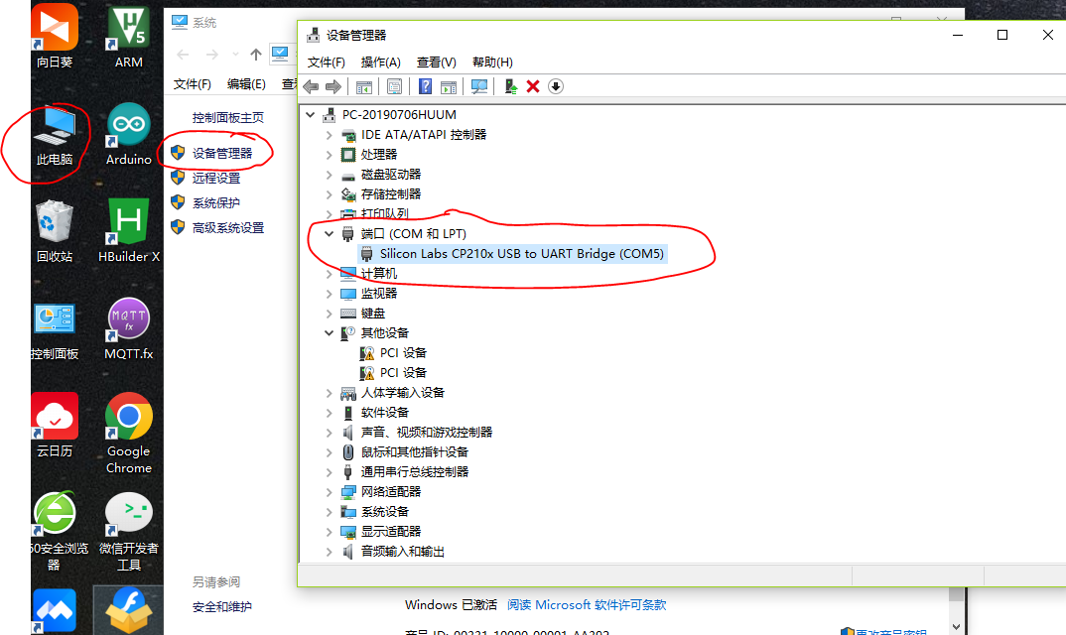This screenshot has height=635, width=1066.
Task: Click the blue question mark help toolbar icon
Action: click(x=426, y=86)
